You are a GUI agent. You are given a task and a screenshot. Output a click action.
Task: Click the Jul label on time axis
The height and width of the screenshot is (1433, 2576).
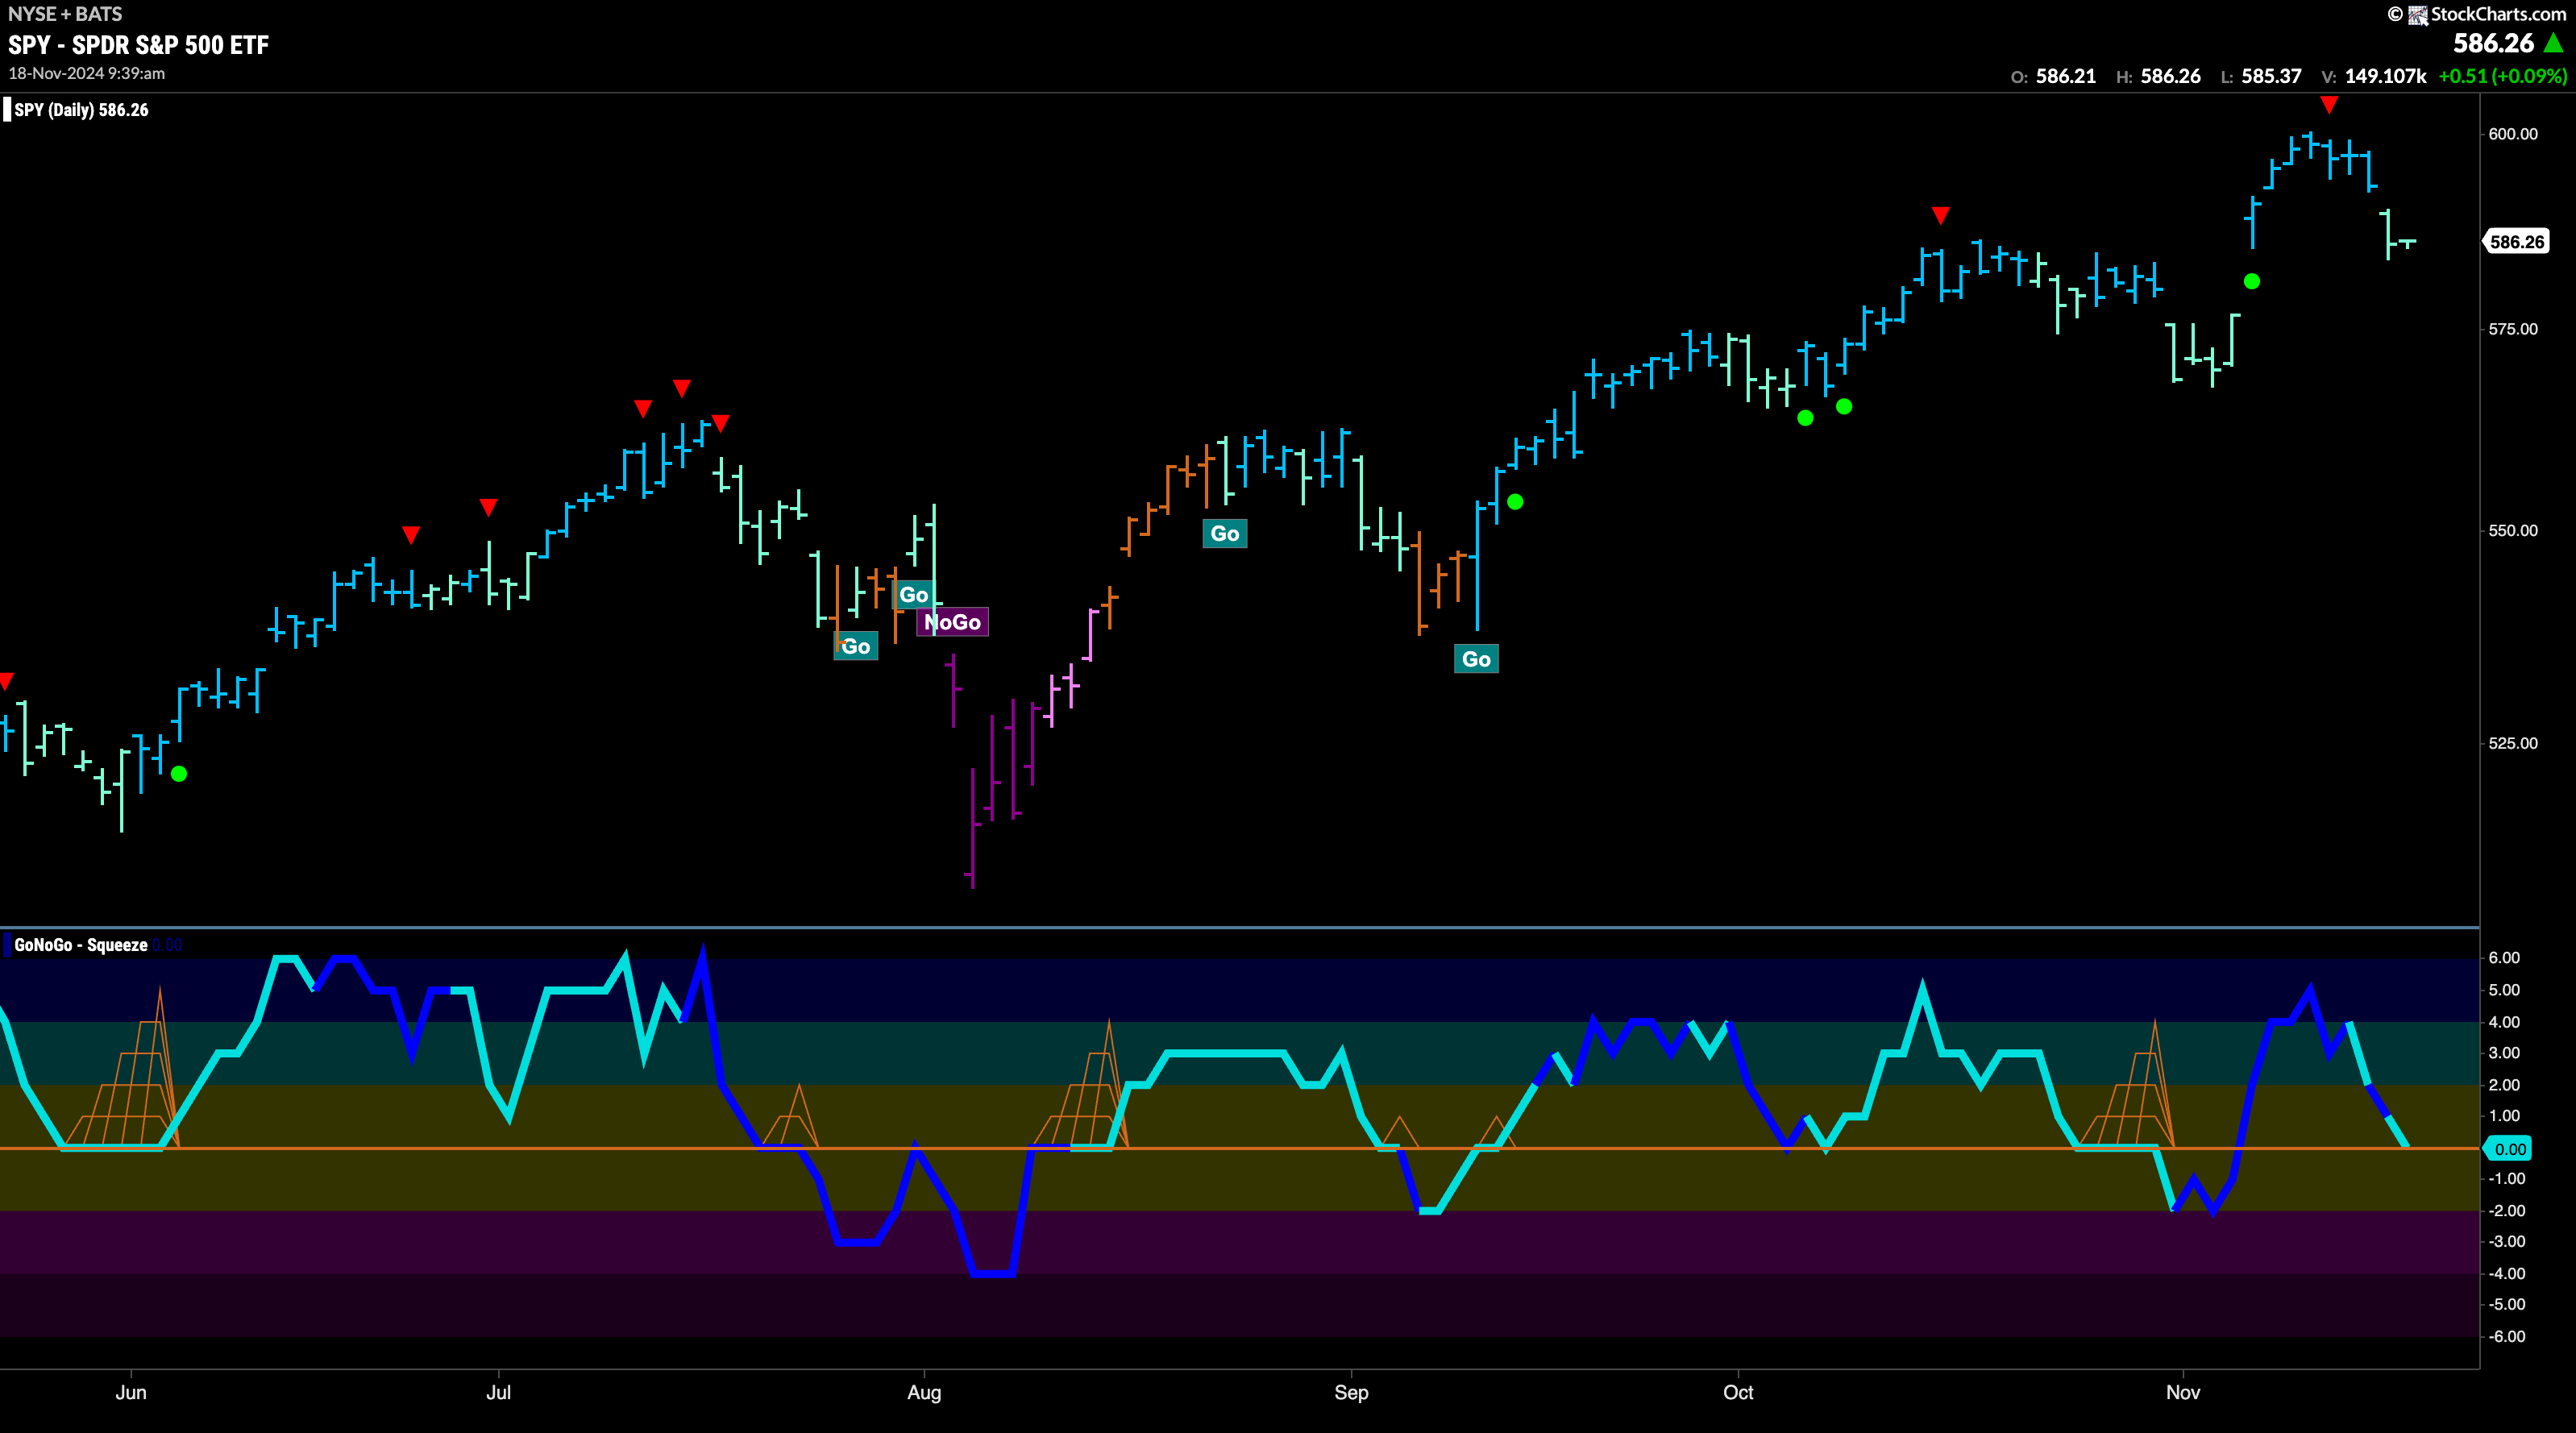coord(498,1393)
